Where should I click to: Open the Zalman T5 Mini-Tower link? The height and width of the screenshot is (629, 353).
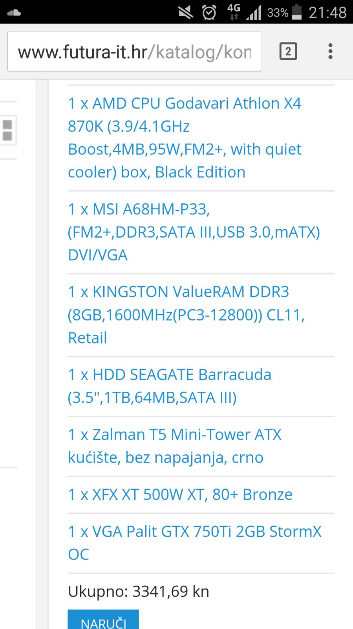click(x=175, y=446)
